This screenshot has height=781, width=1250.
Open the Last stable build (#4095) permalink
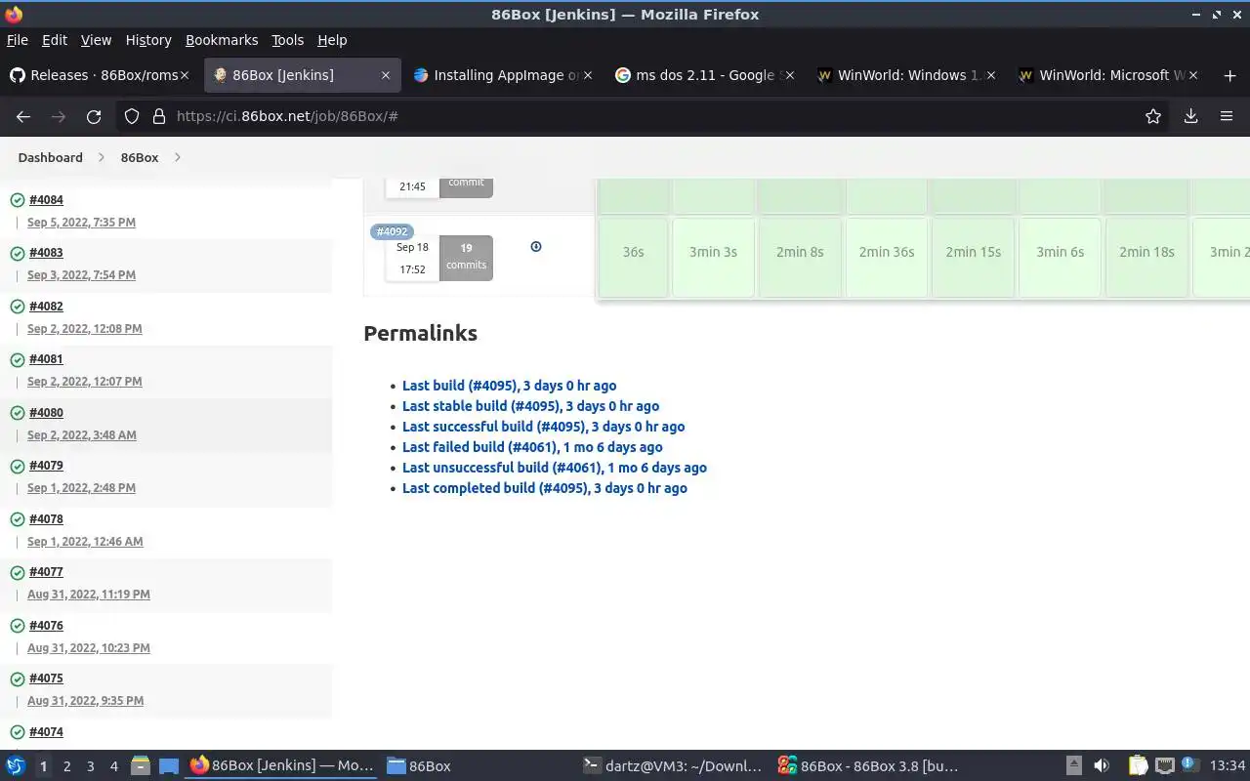tap(530, 406)
